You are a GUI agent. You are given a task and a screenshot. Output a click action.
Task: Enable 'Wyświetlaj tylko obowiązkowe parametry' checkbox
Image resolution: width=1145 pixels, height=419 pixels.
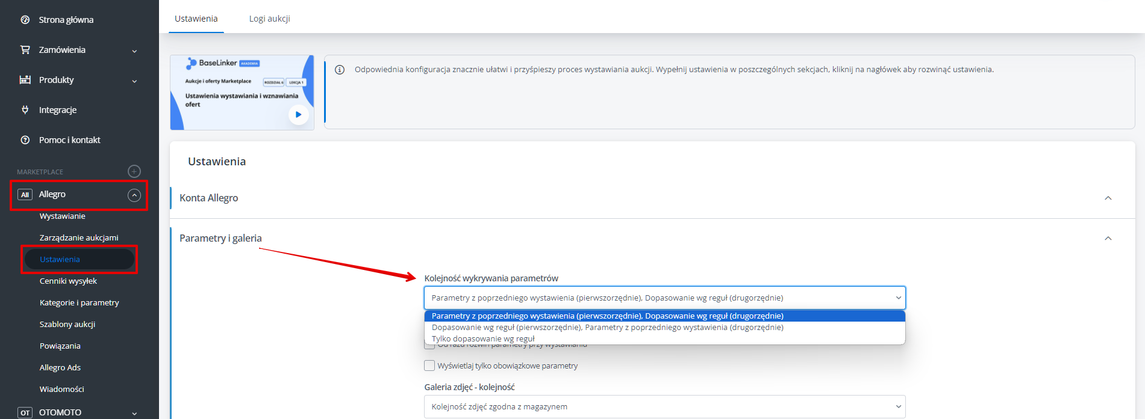[x=429, y=365]
